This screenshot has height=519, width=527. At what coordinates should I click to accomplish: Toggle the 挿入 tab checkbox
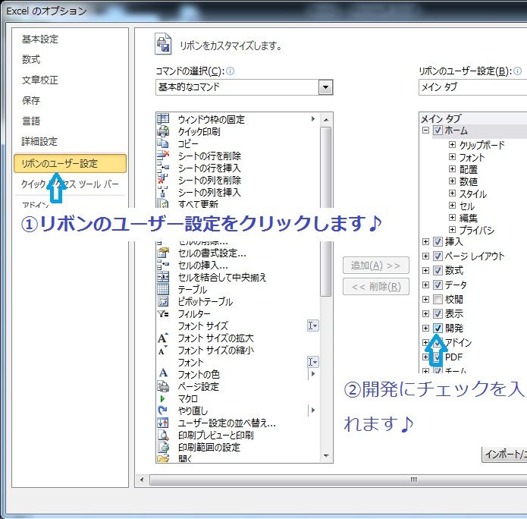[438, 241]
